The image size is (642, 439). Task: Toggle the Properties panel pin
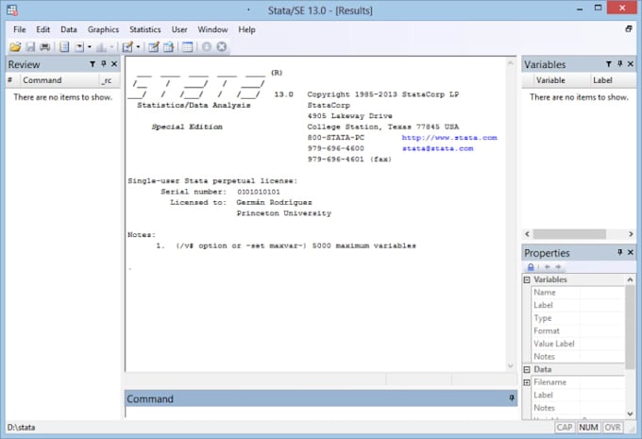tap(620, 252)
